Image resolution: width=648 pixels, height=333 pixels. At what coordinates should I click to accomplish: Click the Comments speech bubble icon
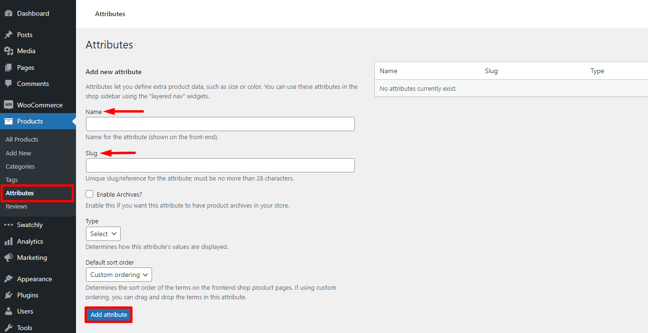[9, 84]
